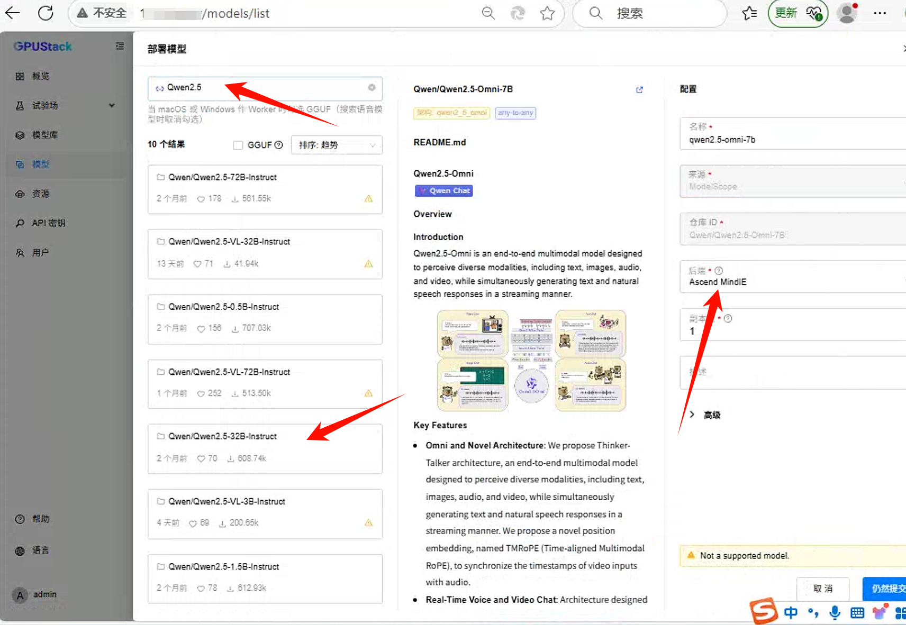Click the GPUStack logo
The height and width of the screenshot is (625, 906).
[42, 47]
